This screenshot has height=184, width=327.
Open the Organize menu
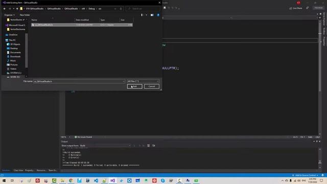[x=9, y=15]
